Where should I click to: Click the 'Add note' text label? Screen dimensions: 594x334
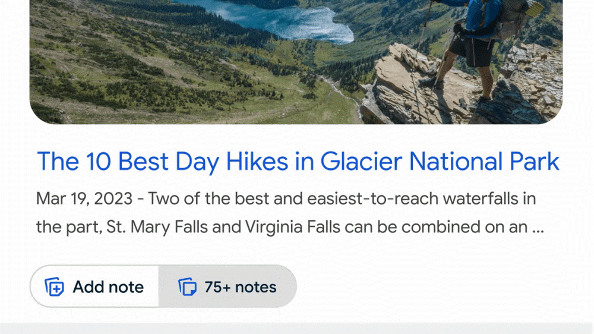pyautogui.click(x=108, y=287)
